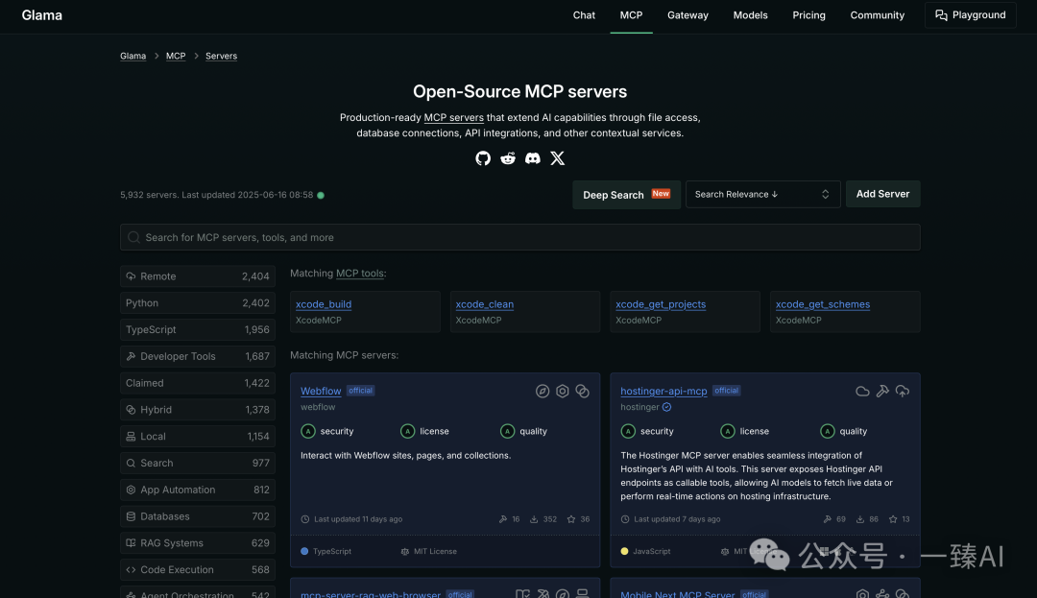
Task: Open the Reddit icon link
Action: [x=508, y=158]
